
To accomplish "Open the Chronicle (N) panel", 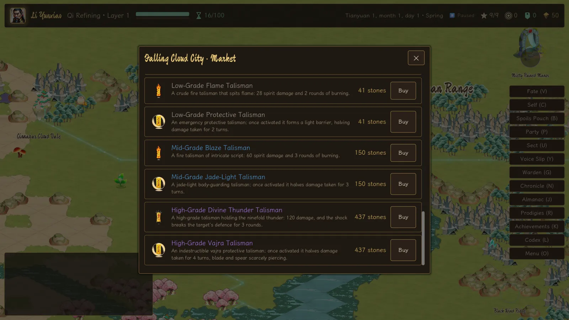I will [537, 186].
